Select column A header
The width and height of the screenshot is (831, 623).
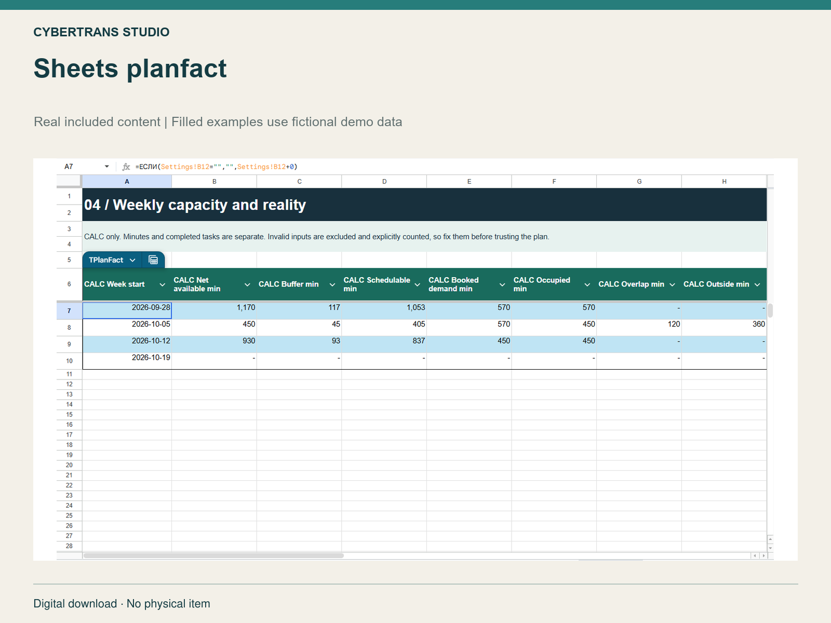point(127,182)
